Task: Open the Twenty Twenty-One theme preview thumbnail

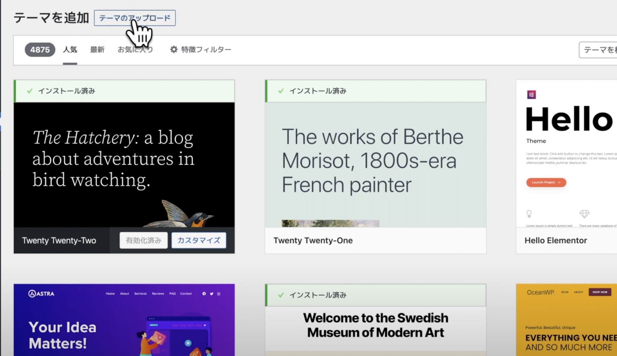Action: coord(375,165)
